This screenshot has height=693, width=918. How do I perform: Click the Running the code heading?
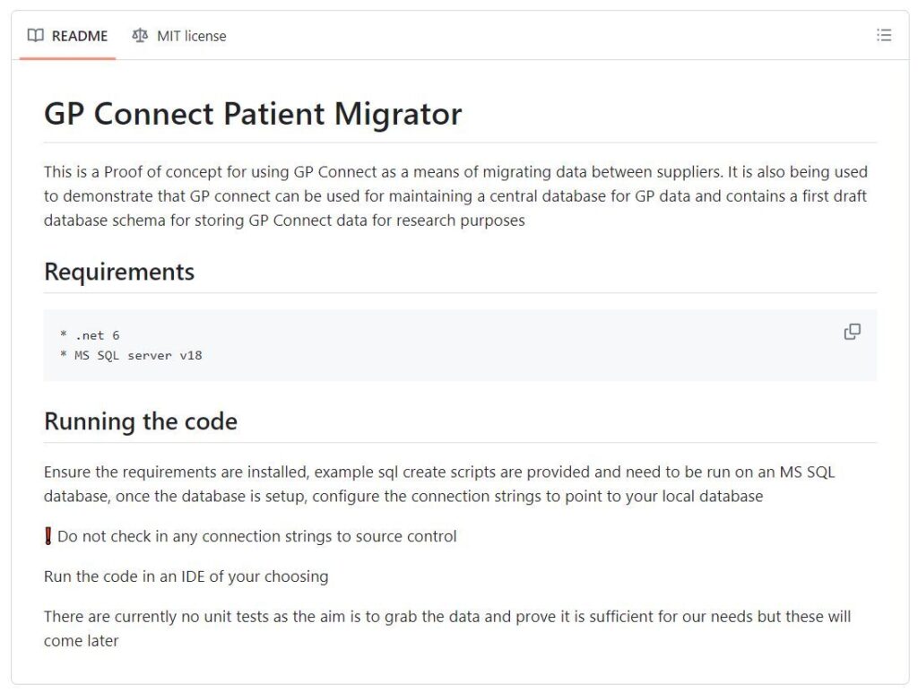[x=141, y=421]
